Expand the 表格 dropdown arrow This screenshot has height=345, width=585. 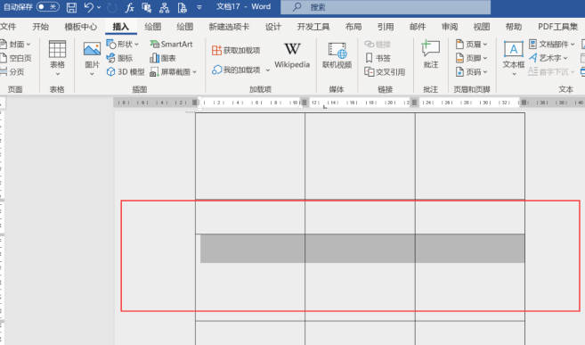58,74
